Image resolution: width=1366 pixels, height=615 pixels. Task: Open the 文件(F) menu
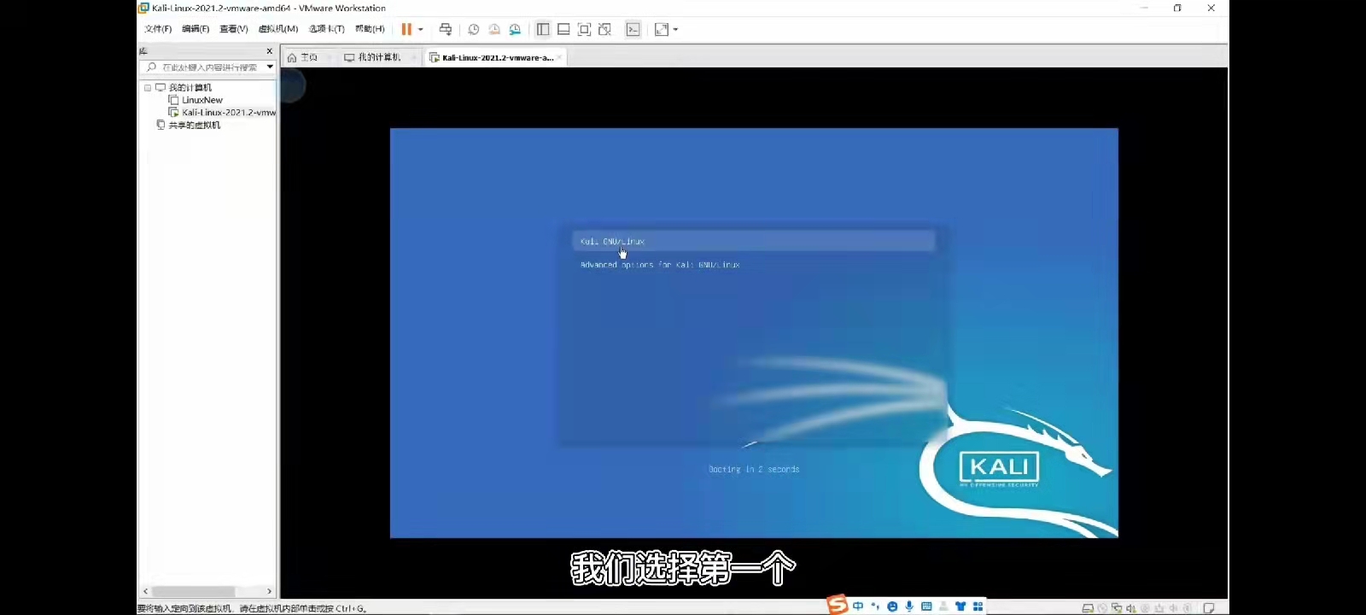158,29
